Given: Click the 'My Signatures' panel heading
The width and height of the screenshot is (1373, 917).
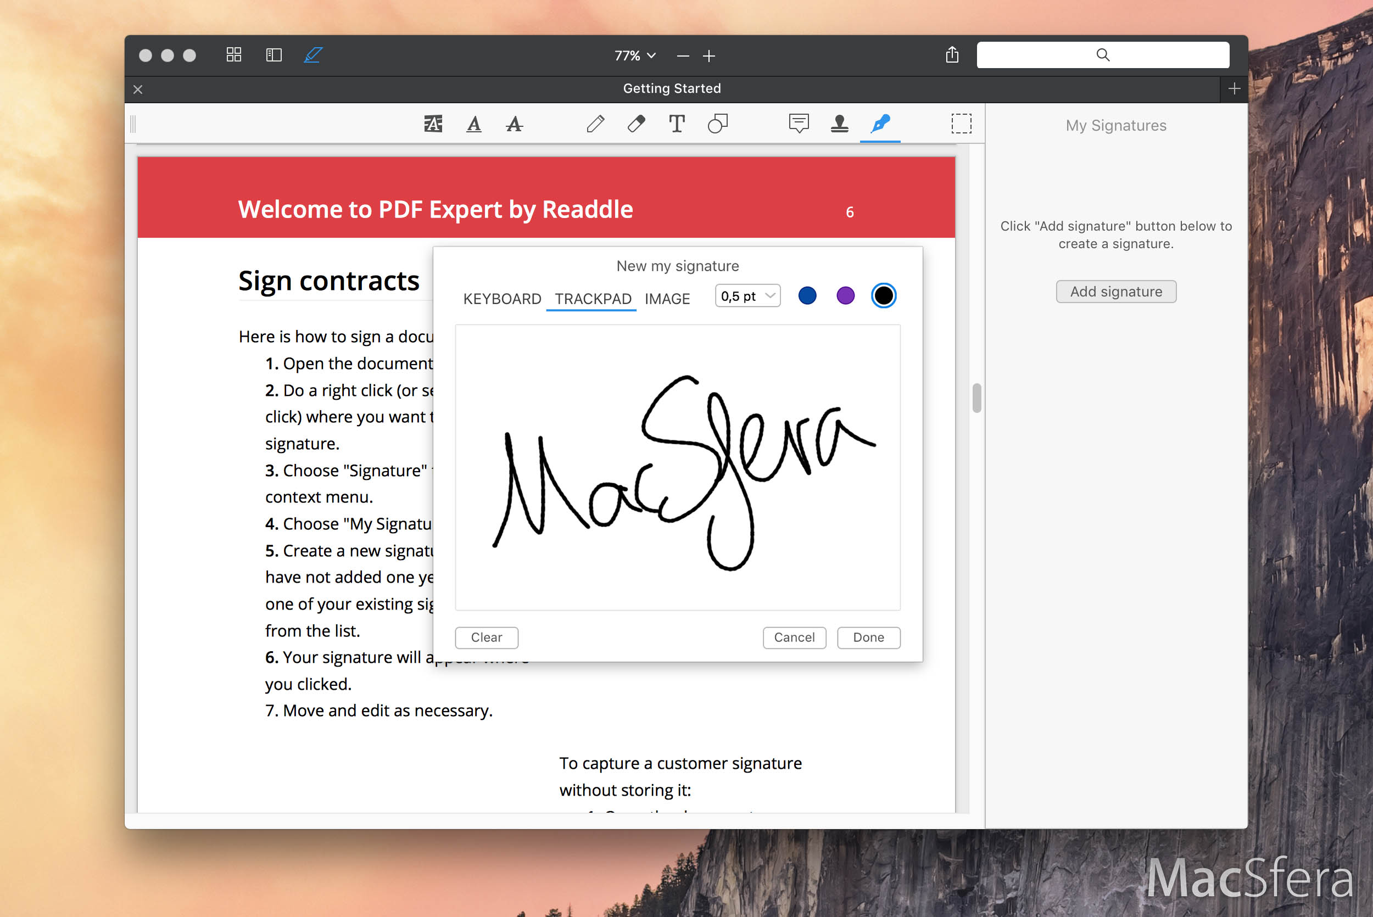Looking at the screenshot, I should coord(1116,126).
